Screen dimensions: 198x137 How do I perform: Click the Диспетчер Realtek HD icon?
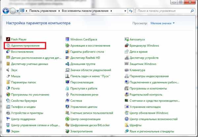(67, 58)
